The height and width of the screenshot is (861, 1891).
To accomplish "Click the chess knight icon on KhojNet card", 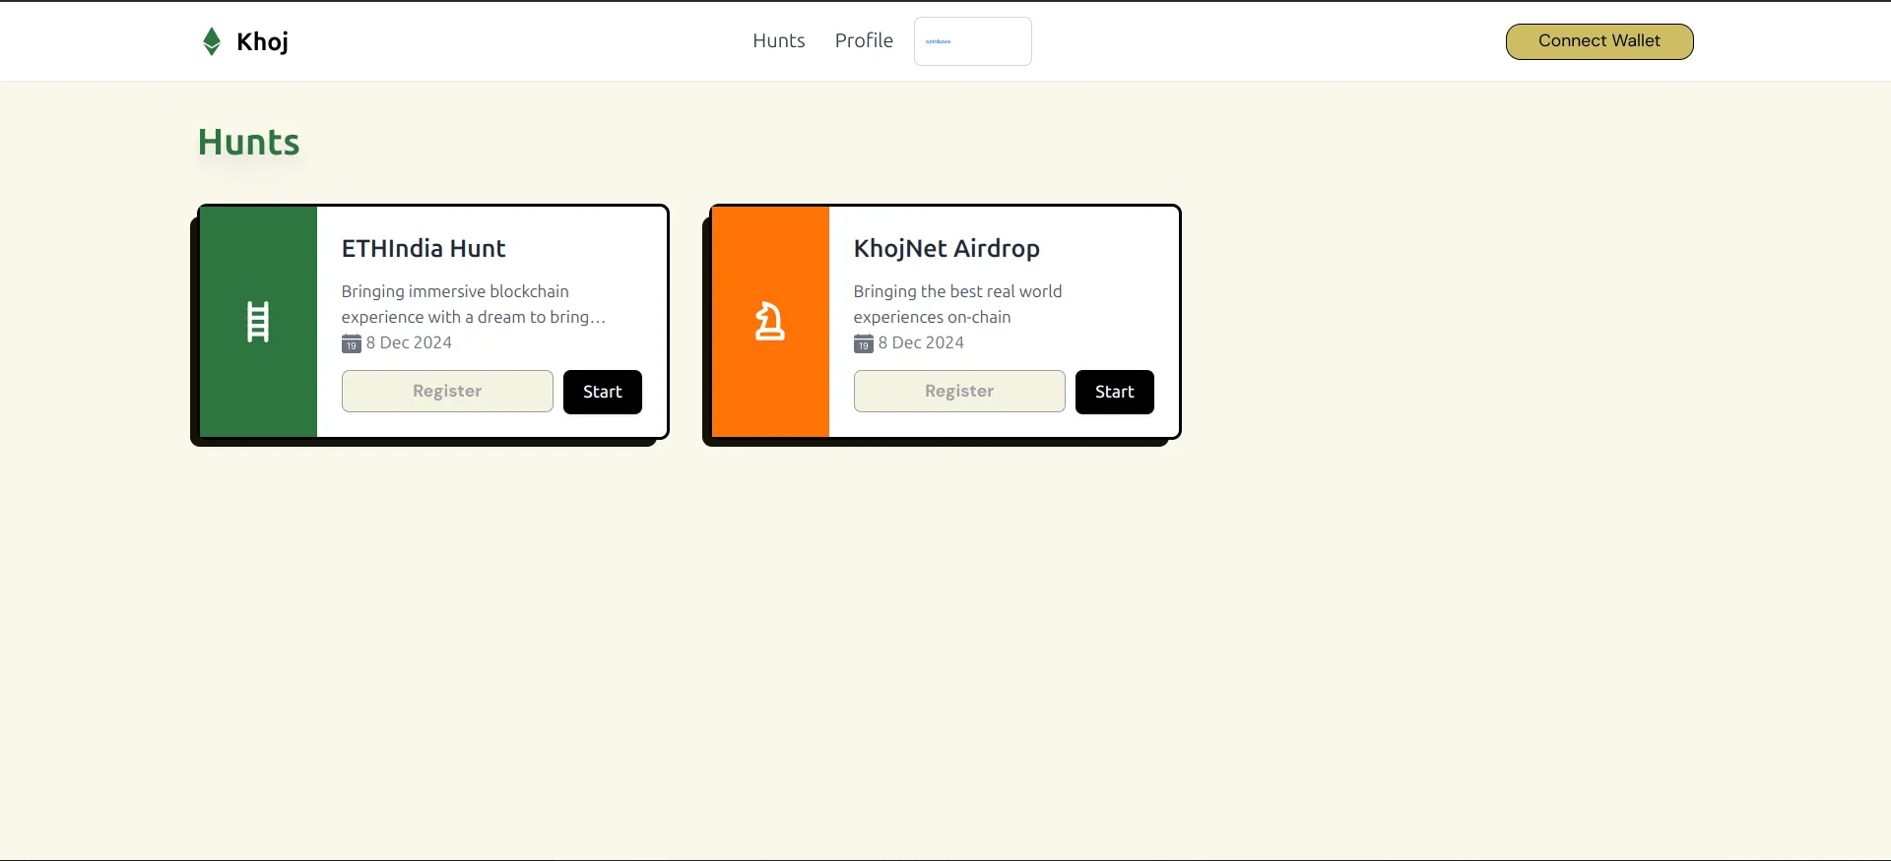I will 769,322.
